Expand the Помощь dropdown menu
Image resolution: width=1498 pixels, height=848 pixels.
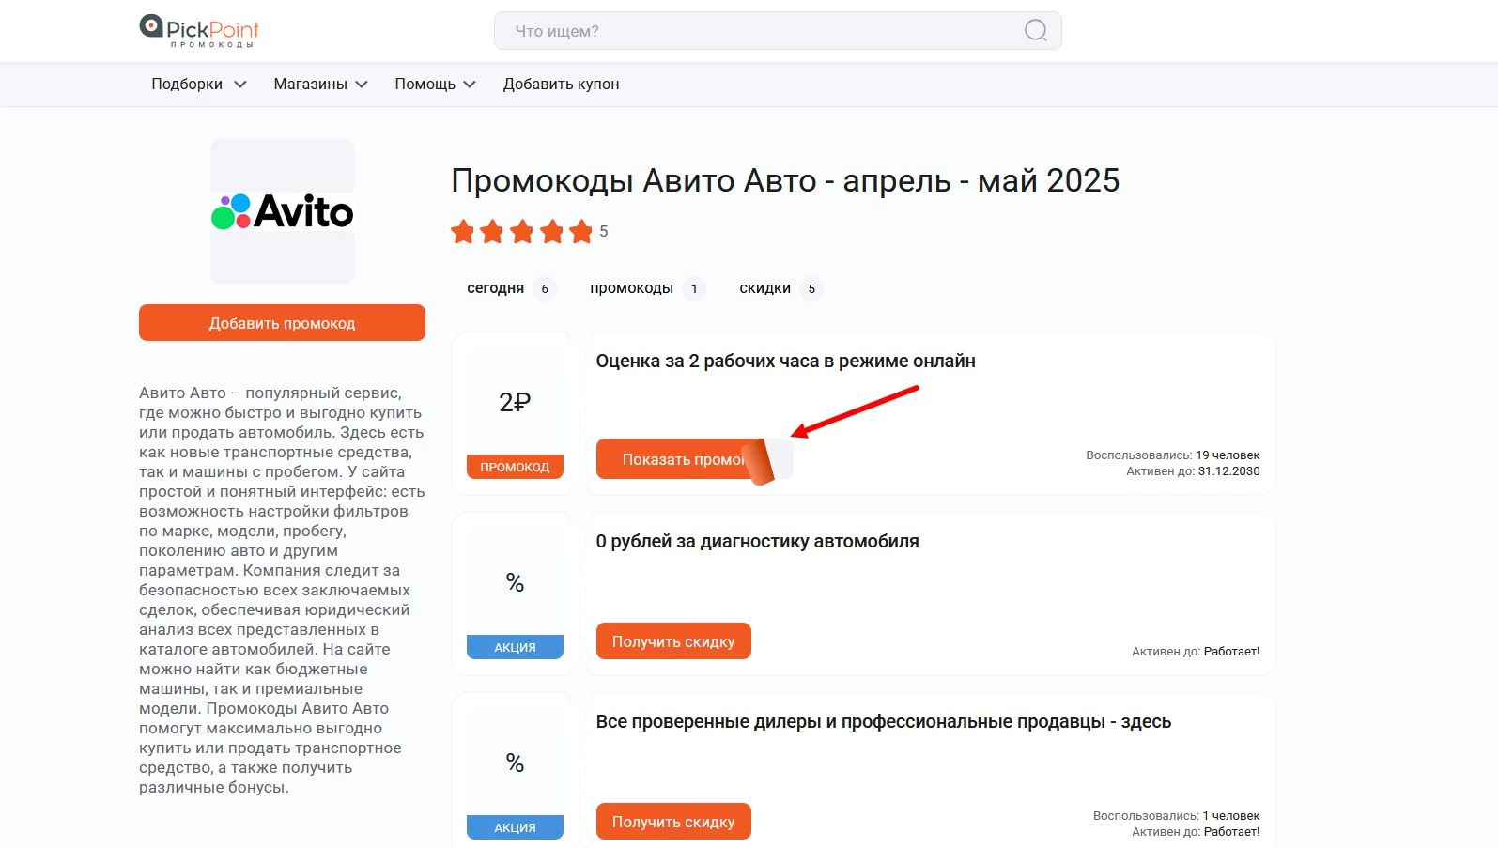[x=436, y=84]
